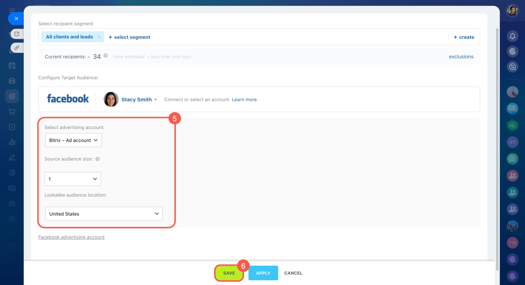Expand the Stacy Smith account selector
Viewport: 525px width, 285px height.
(x=139, y=100)
